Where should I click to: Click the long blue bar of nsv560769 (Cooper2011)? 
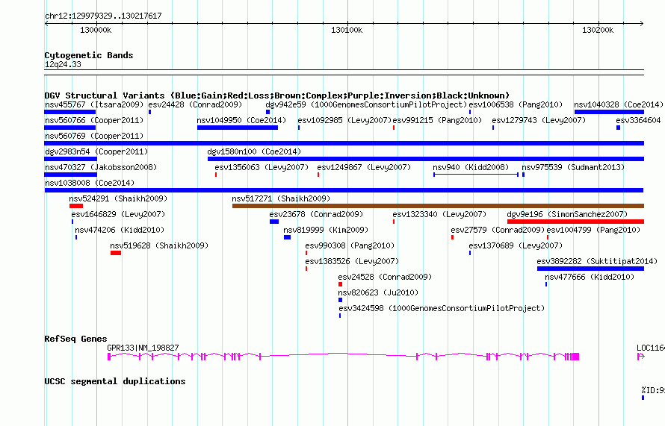click(344, 143)
